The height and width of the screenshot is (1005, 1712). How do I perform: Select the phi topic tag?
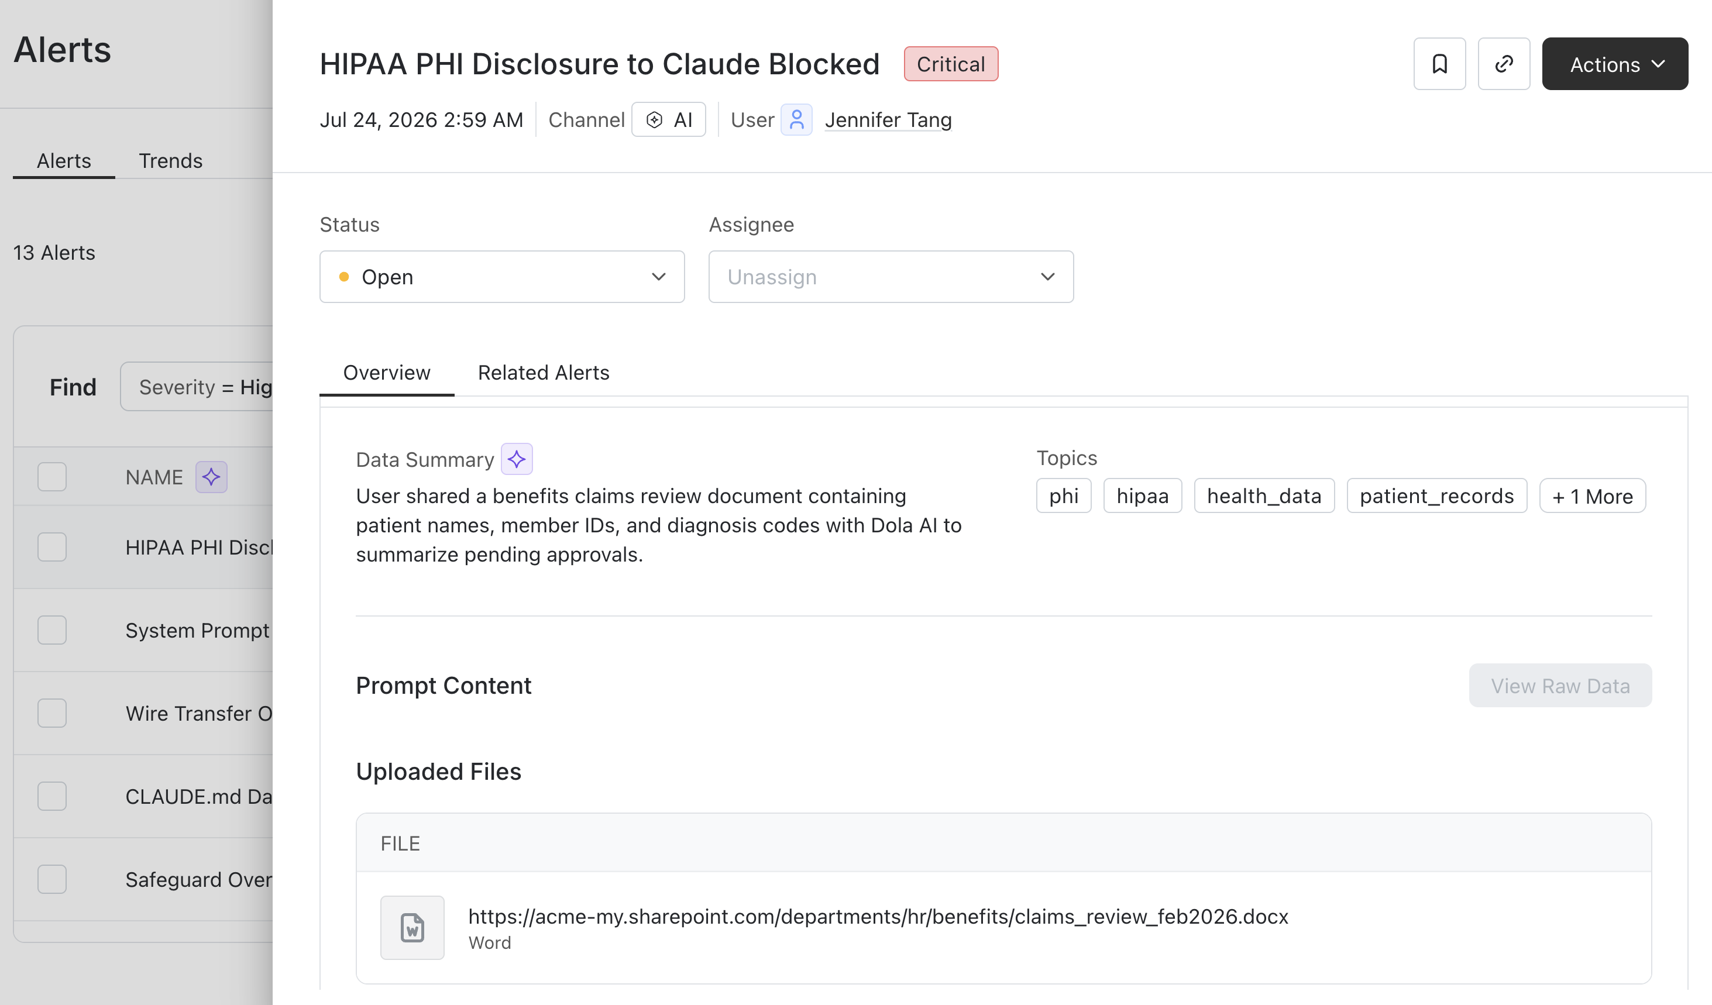click(x=1063, y=495)
